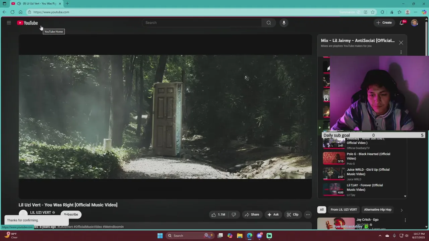Click the Create button
Screen dimensions: 429x241
384,23
